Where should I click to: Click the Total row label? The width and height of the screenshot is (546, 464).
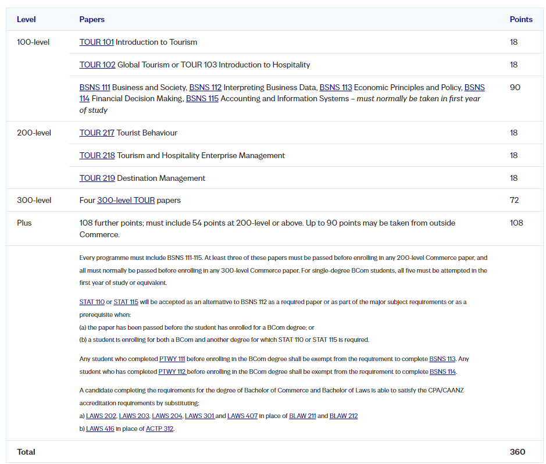pos(26,452)
